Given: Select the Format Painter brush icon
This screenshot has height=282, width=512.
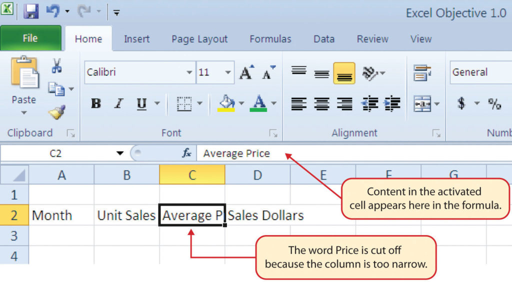Looking at the screenshot, I should click(57, 112).
